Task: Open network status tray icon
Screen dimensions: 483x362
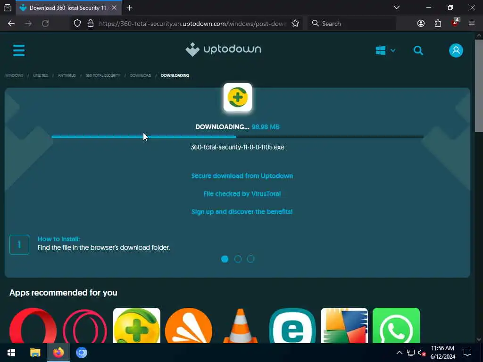Action: pyautogui.click(x=411, y=353)
